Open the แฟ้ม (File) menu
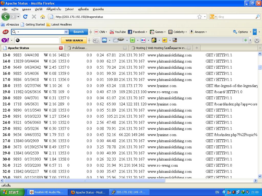Viewport: 262px width, 196px height. point(5,9)
